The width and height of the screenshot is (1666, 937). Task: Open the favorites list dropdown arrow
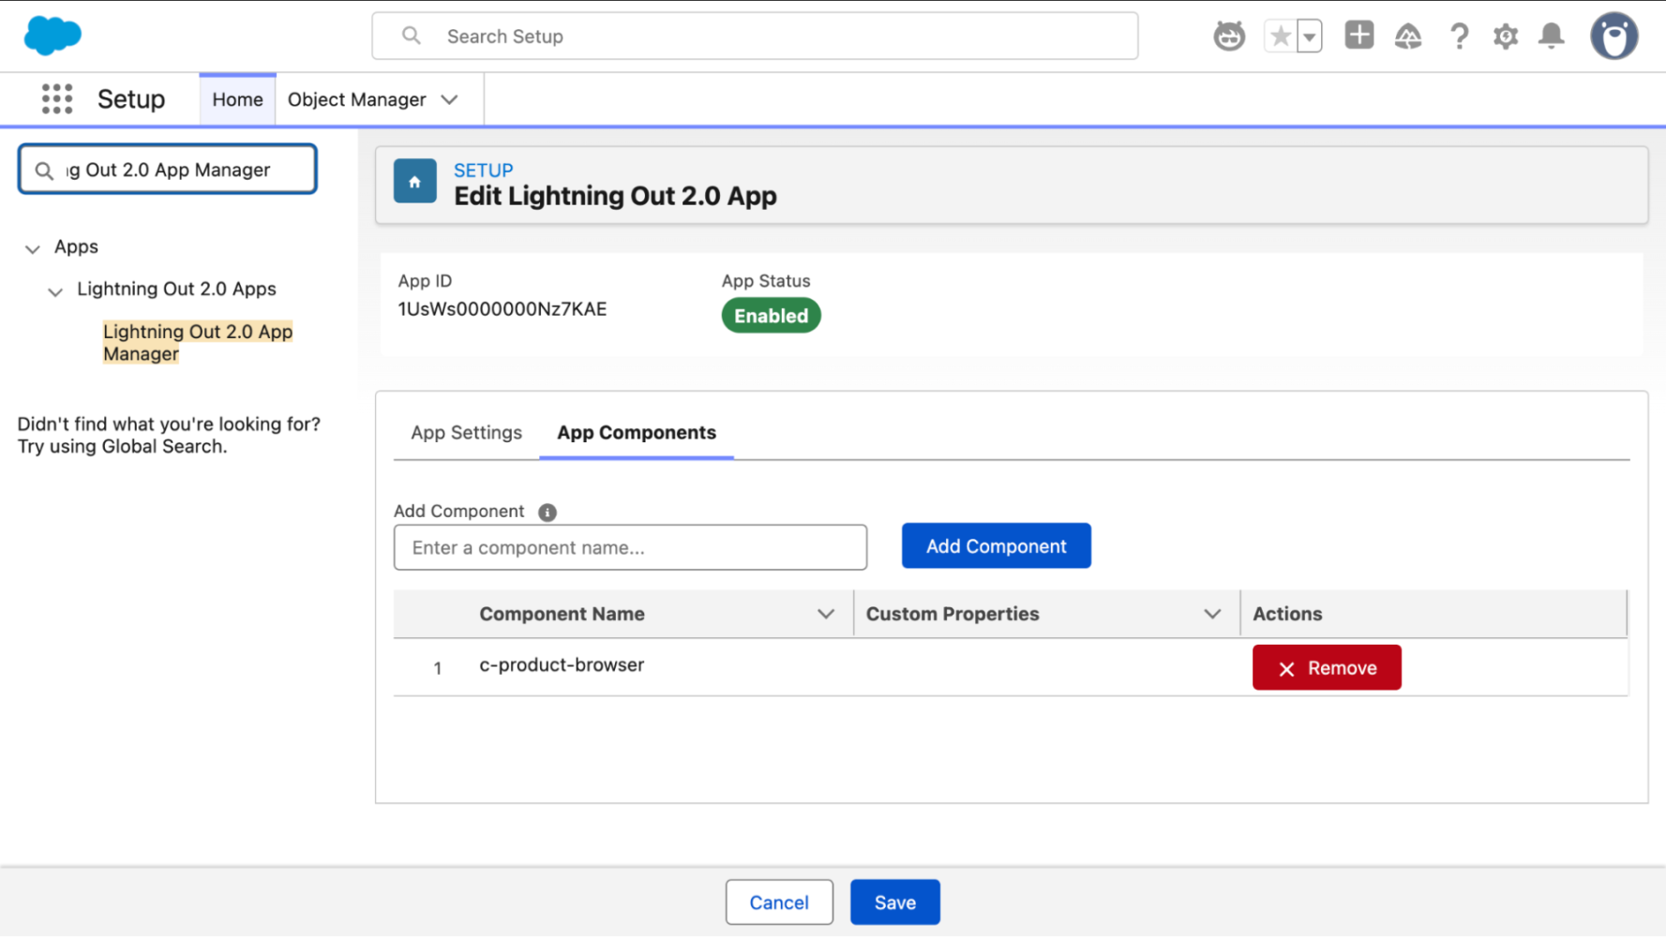(x=1310, y=37)
